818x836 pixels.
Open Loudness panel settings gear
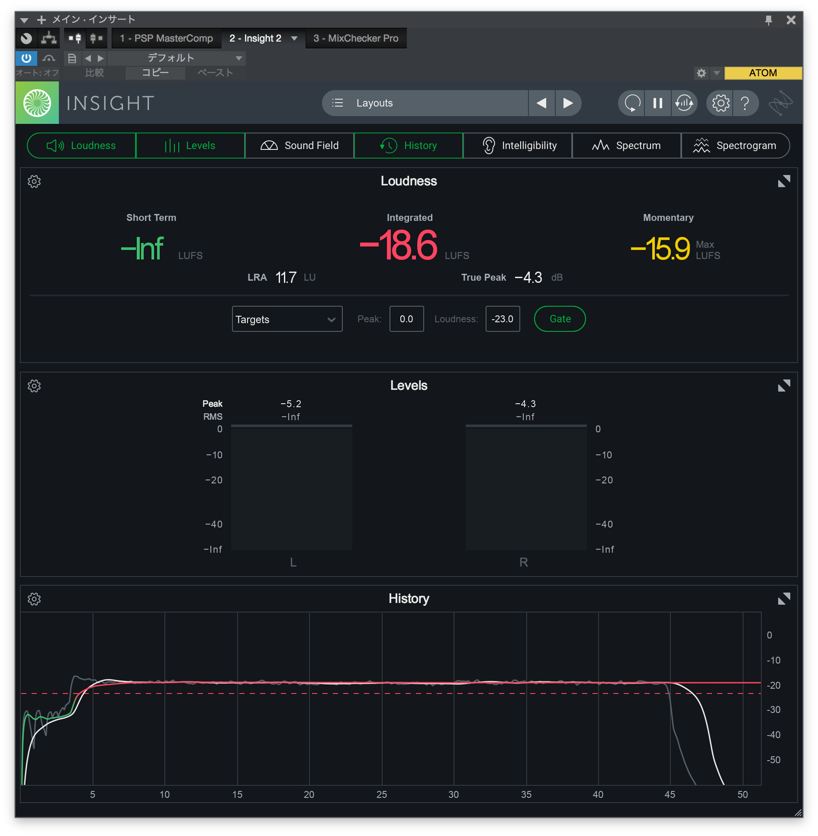[x=34, y=181]
